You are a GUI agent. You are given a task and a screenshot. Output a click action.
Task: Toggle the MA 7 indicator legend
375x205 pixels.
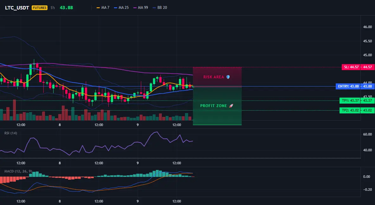[103, 8]
